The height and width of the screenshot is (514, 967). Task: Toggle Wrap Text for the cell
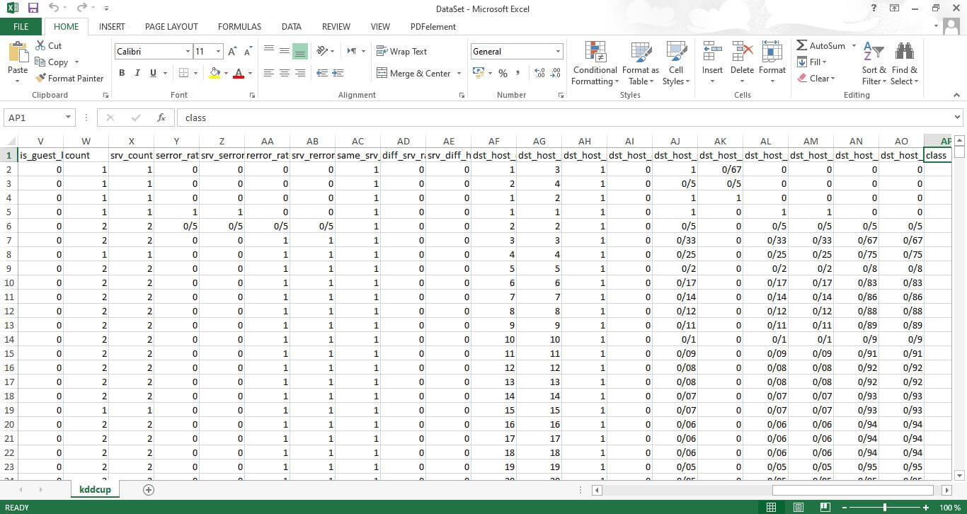401,52
